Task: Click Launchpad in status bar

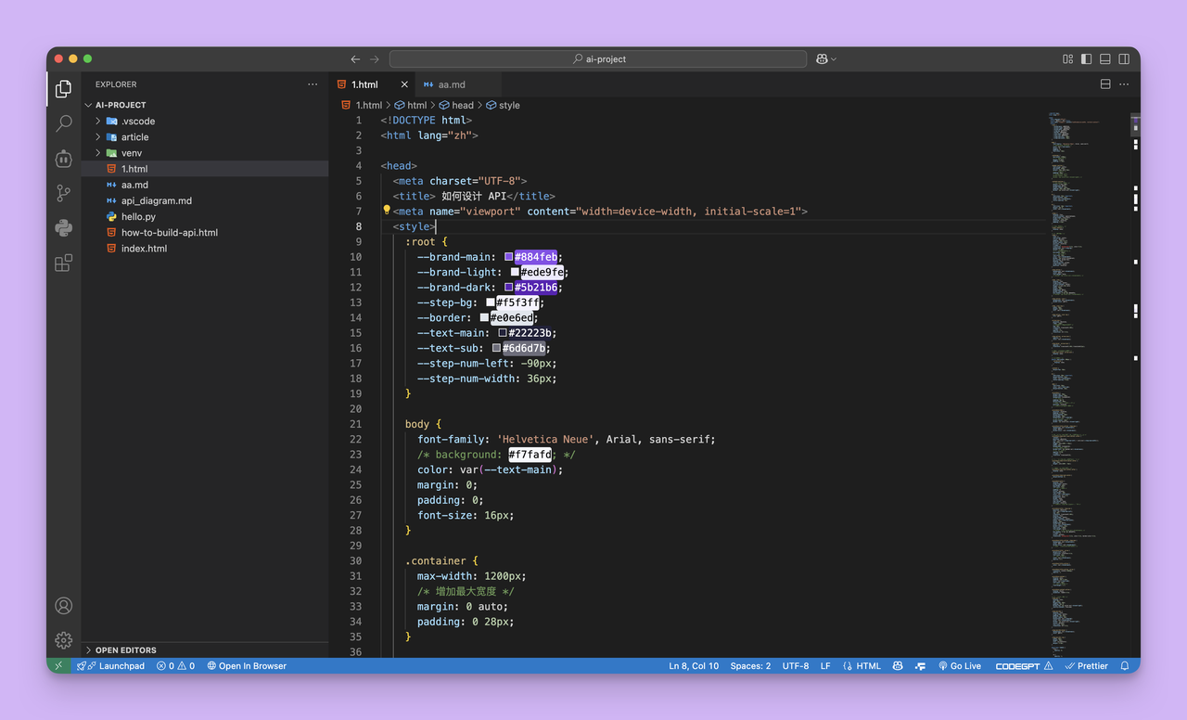Action: click(111, 666)
